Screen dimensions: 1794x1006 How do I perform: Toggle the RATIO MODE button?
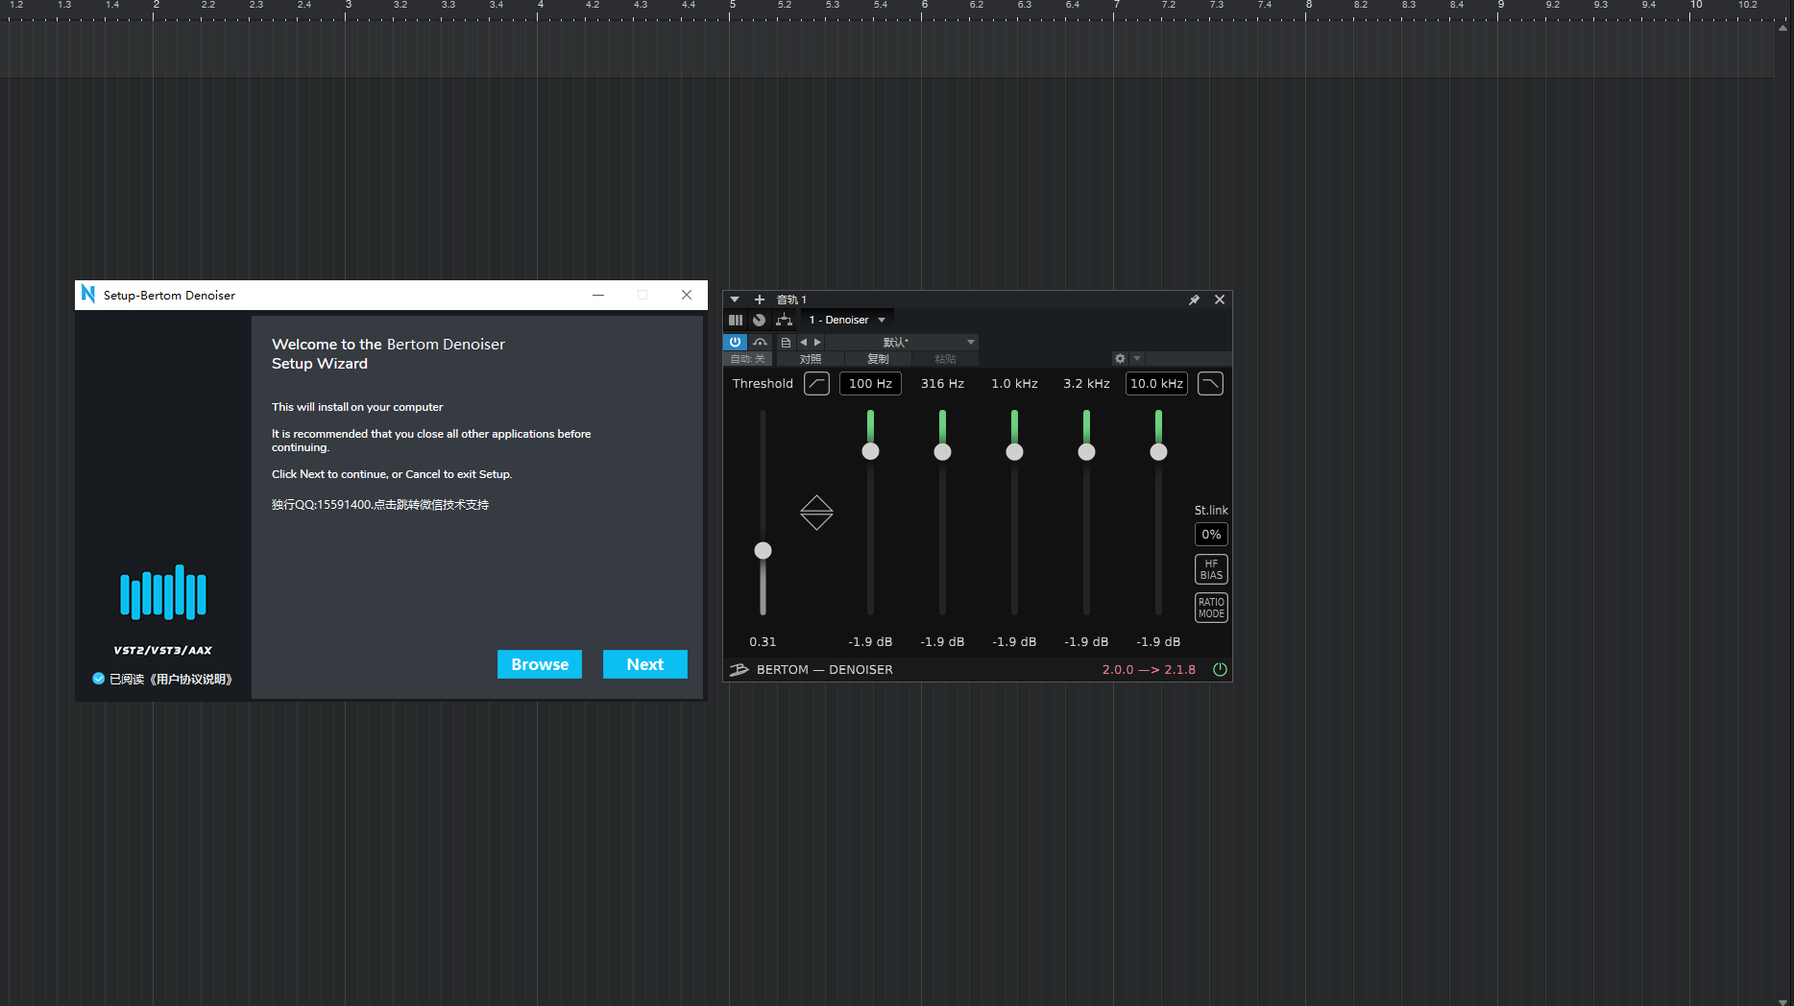tap(1211, 608)
